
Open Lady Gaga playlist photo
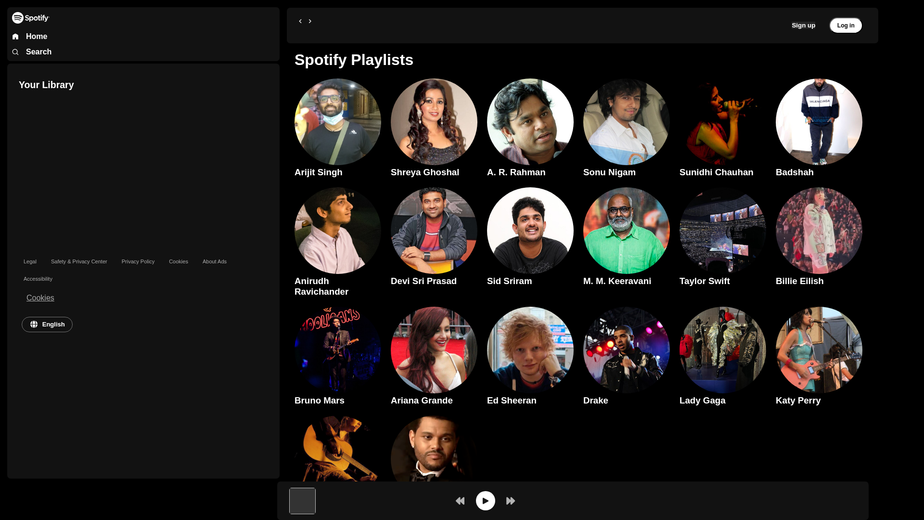pyautogui.click(x=723, y=350)
